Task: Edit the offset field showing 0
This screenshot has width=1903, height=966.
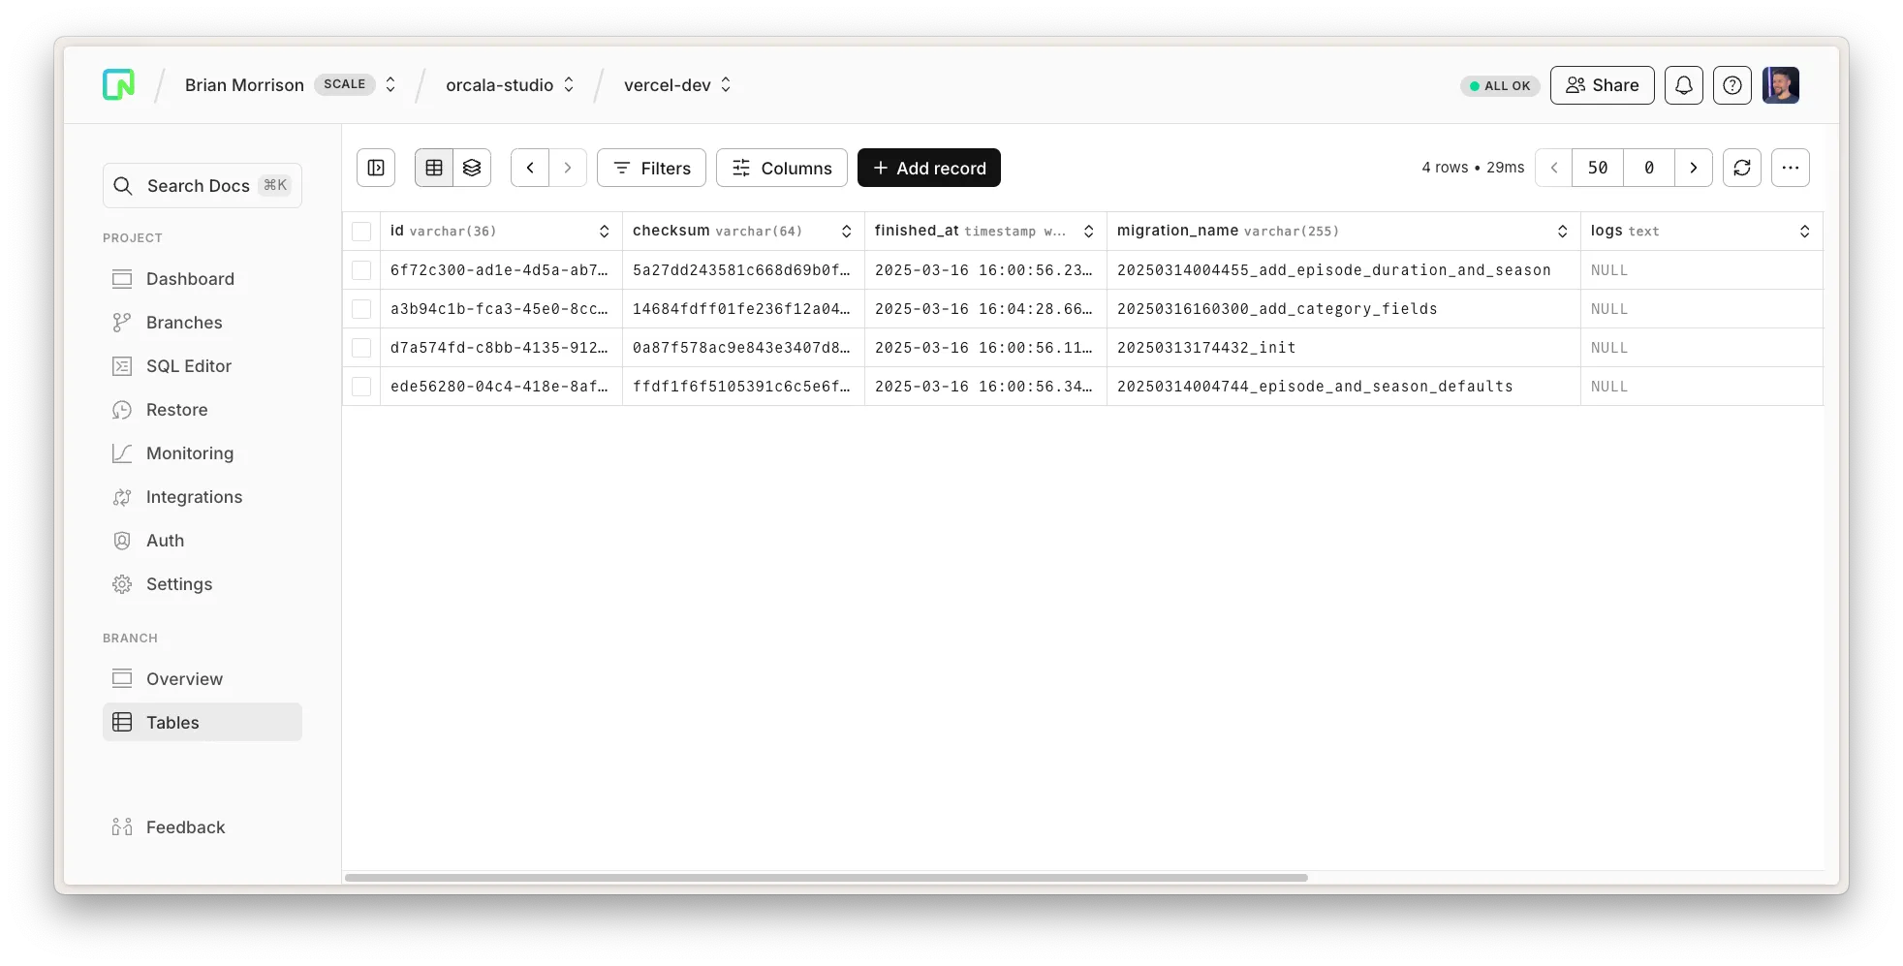Action: (1649, 168)
